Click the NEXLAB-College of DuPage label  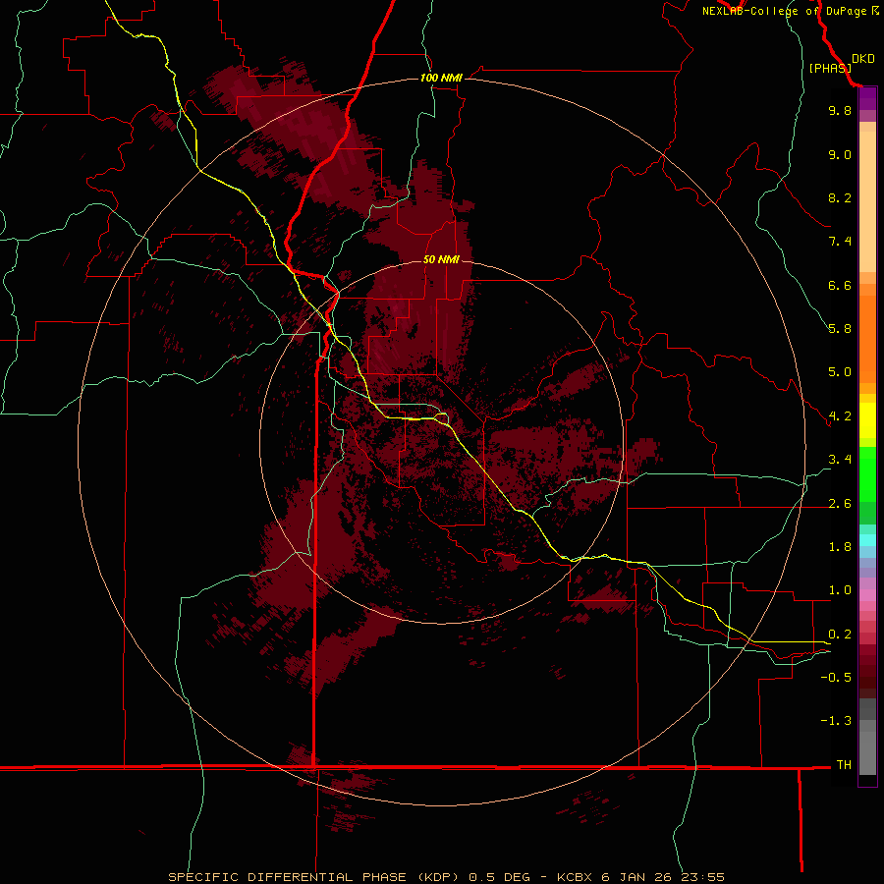click(x=786, y=11)
